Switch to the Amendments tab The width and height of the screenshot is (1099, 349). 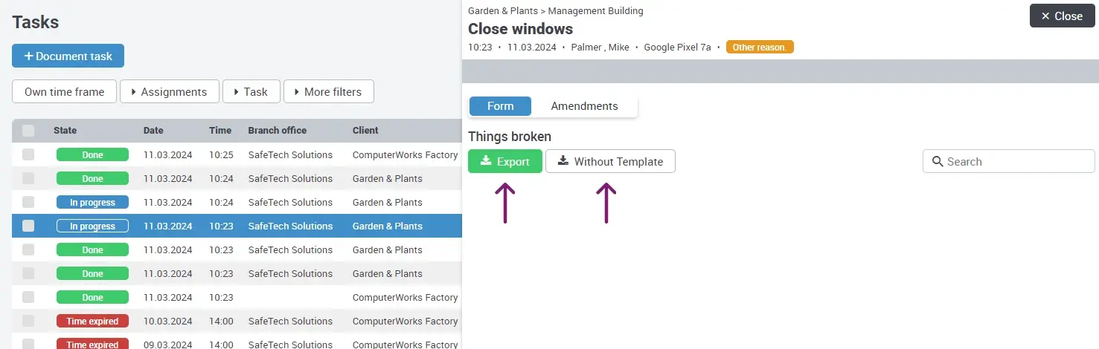click(584, 106)
